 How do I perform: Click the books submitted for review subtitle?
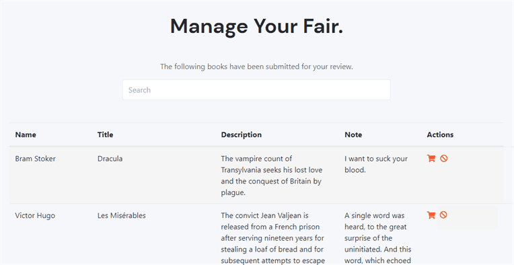coord(257,67)
